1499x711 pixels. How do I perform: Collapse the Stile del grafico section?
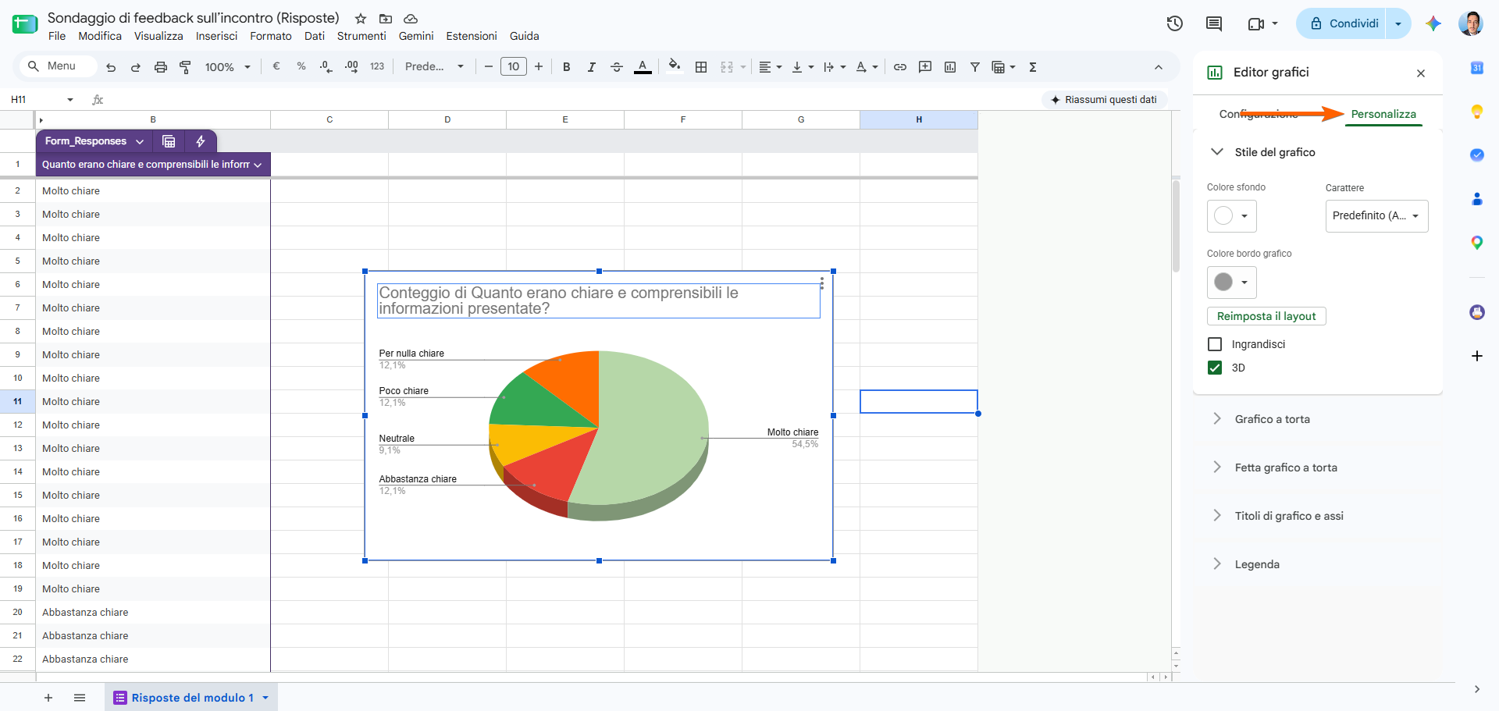pyautogui.click(x=1217, y=151)
